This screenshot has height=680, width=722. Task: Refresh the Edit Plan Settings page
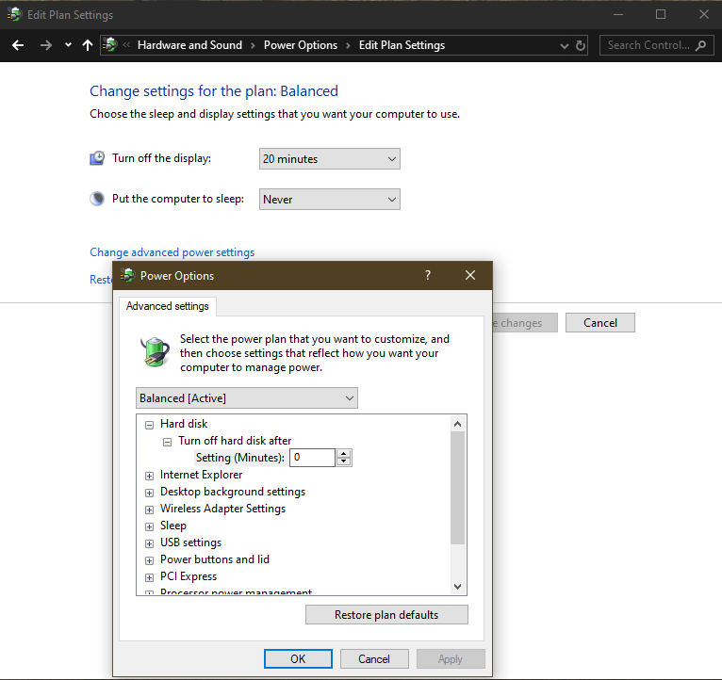[x=581, y=45]
